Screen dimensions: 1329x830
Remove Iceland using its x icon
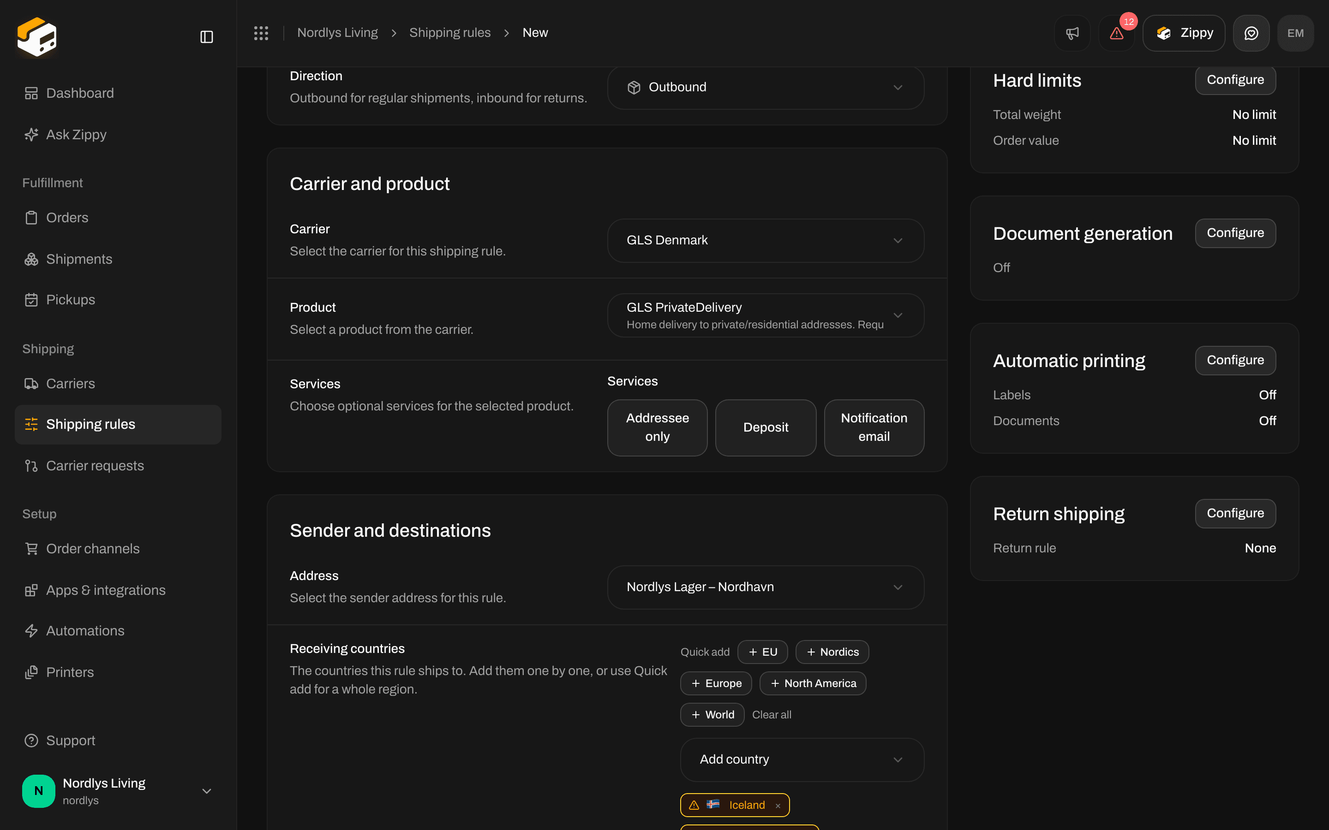click(x=778, y=805)
